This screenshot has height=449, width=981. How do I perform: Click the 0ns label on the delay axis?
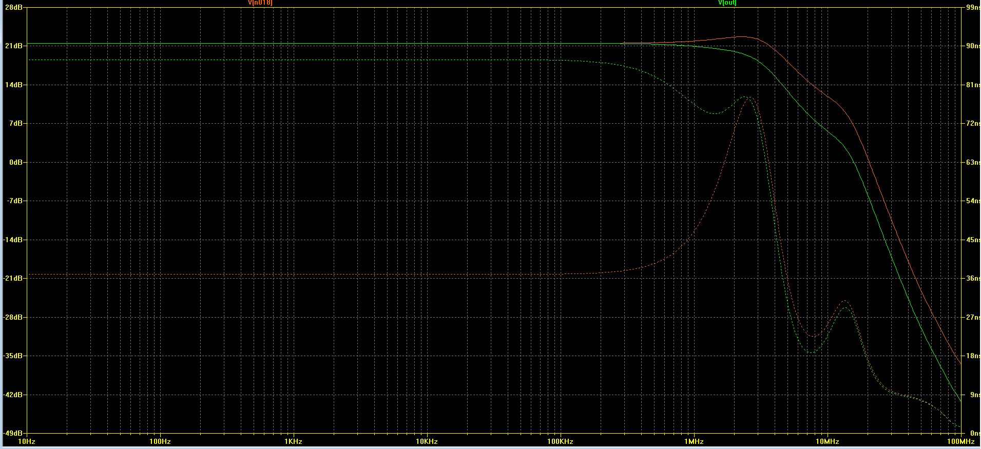click(x=974, y=433)
